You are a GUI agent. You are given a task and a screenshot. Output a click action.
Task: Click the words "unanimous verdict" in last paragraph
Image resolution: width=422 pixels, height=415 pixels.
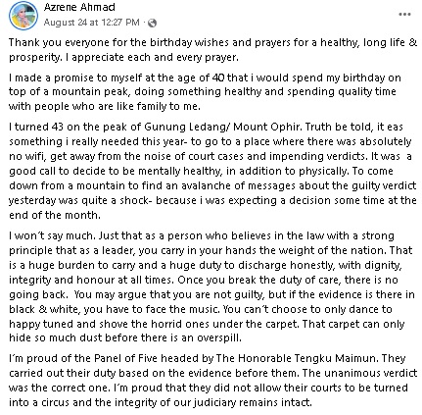tap(371, 373)
